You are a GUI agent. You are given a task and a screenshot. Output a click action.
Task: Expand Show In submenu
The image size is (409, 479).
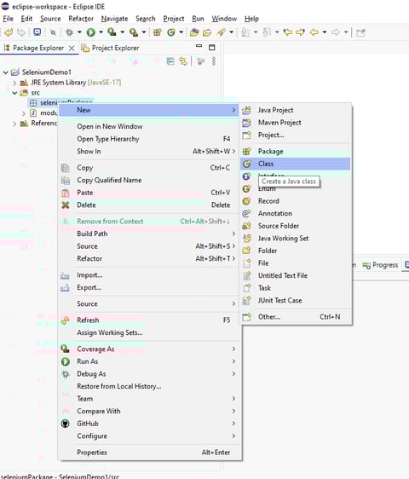pyautogui.click(x=149, y=151)
